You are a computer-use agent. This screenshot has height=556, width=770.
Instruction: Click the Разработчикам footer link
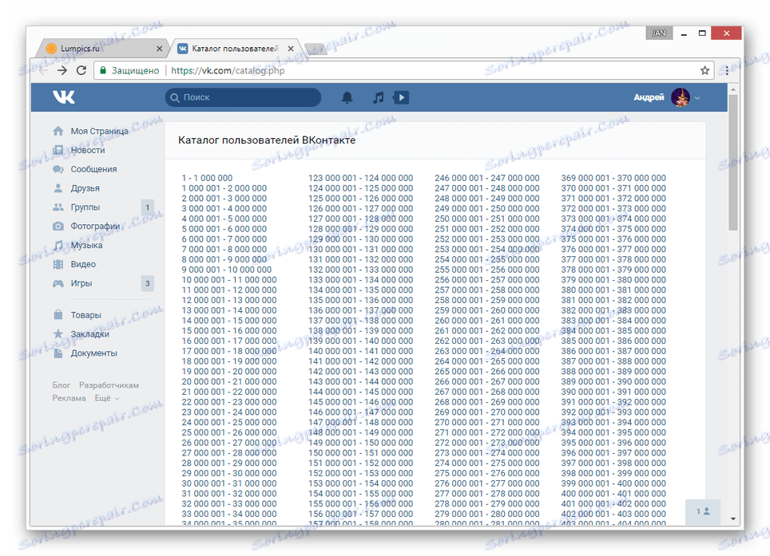pyautogui.click(x=109, y=385)
